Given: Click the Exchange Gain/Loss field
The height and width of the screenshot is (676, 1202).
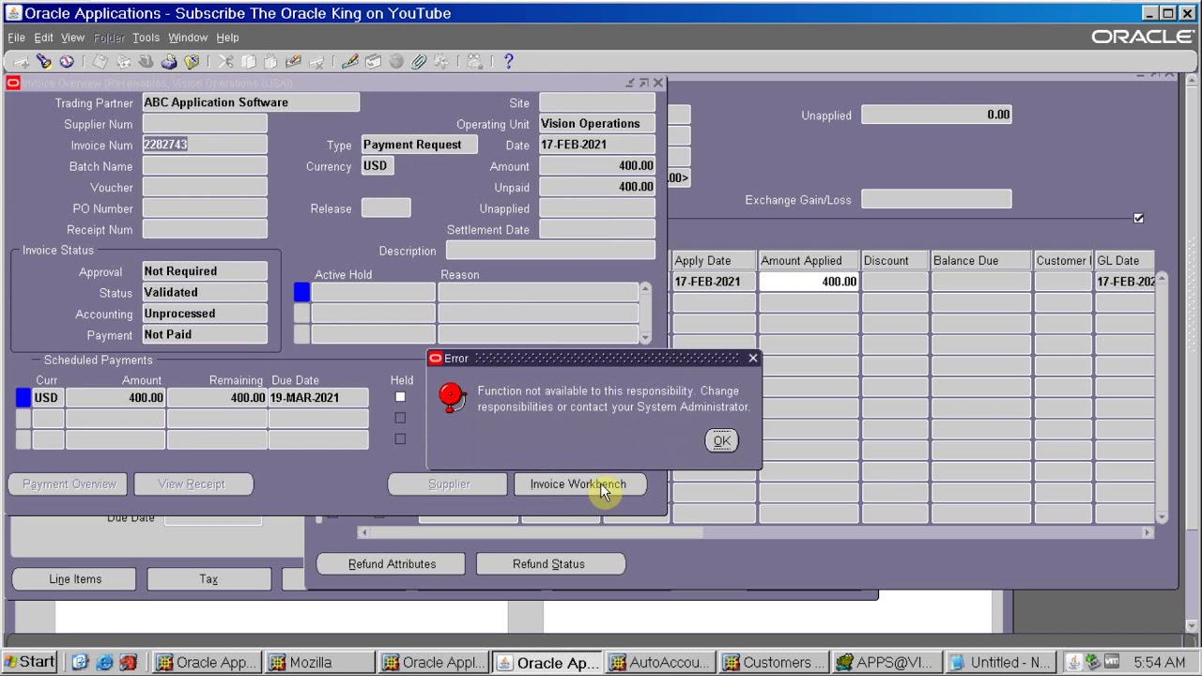Looking at the screenshot, I should (x=936, y=199).
